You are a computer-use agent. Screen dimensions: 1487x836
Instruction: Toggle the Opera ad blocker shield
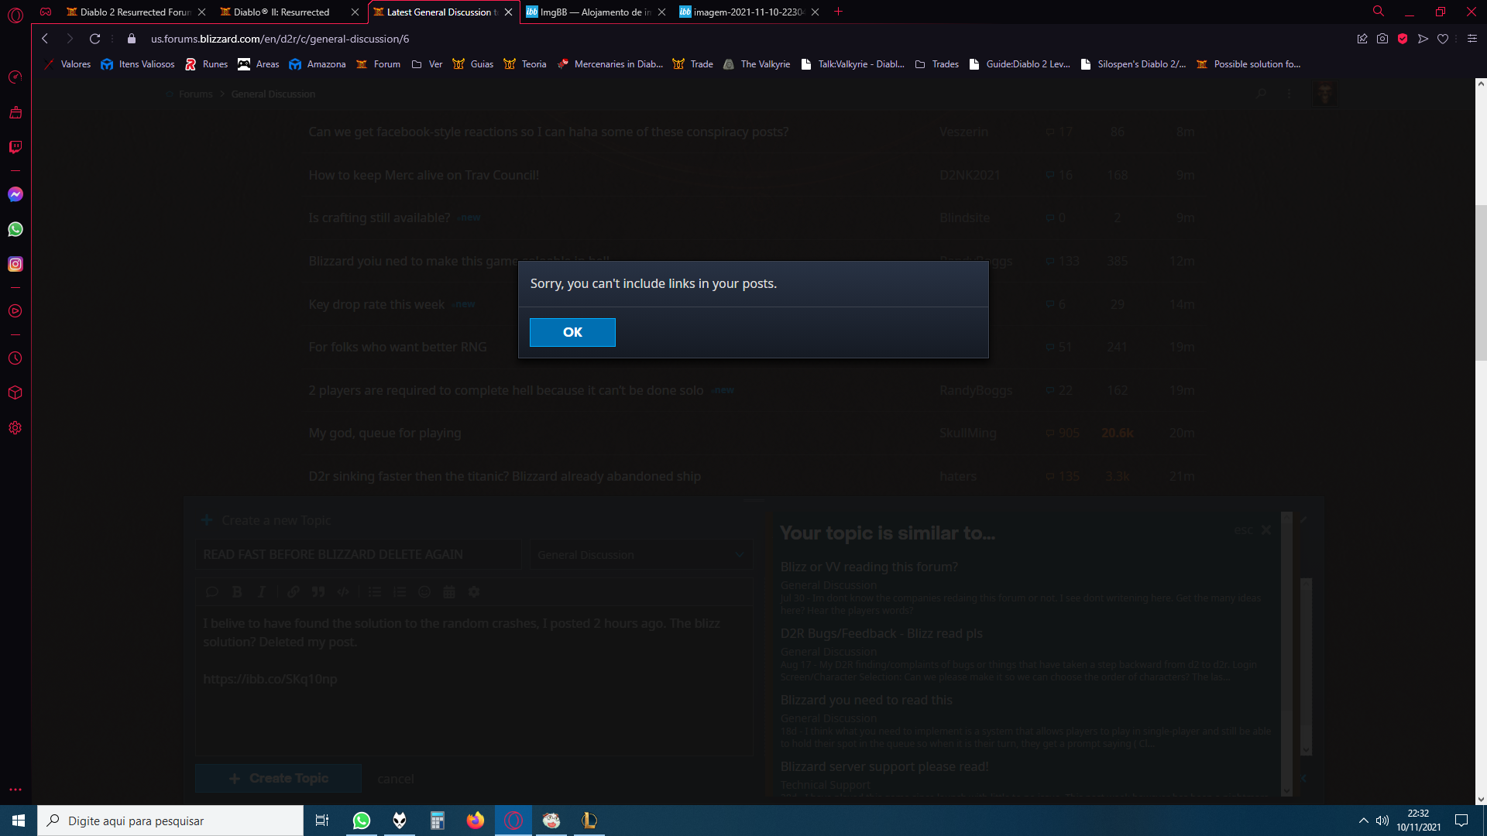coord(1403,39)
